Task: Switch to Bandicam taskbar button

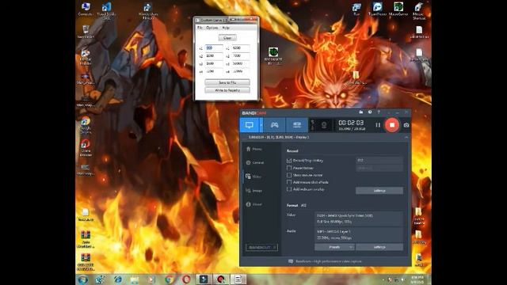Action: 221,279
